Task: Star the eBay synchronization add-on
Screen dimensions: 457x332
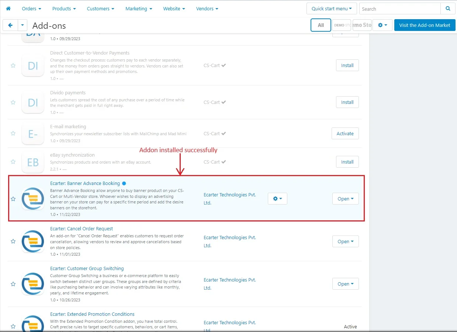Action: [13, 162]
